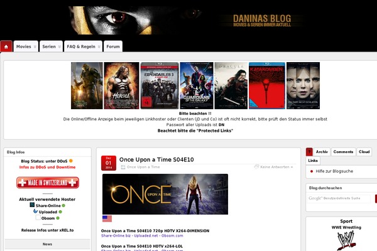Click the Made in Switzerland badge
The height and width of the screenshot is (251, 377).
[48, 183]
